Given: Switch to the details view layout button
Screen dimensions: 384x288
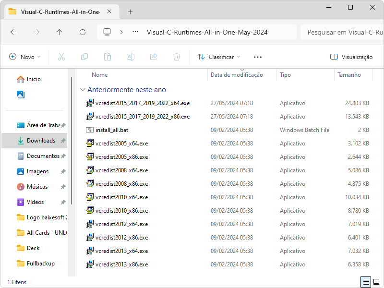Looking at the screenshot, I should [366, 282].
